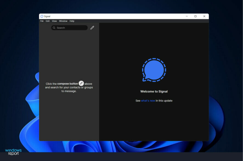Follow the "what's new" link

pyautogui.click(x=148, y=101)
